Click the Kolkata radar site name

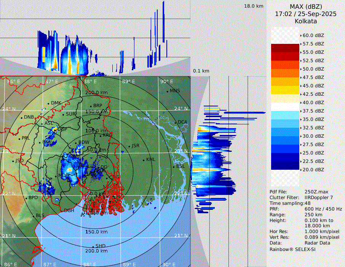pyautogui.click(x=306, y=21)
